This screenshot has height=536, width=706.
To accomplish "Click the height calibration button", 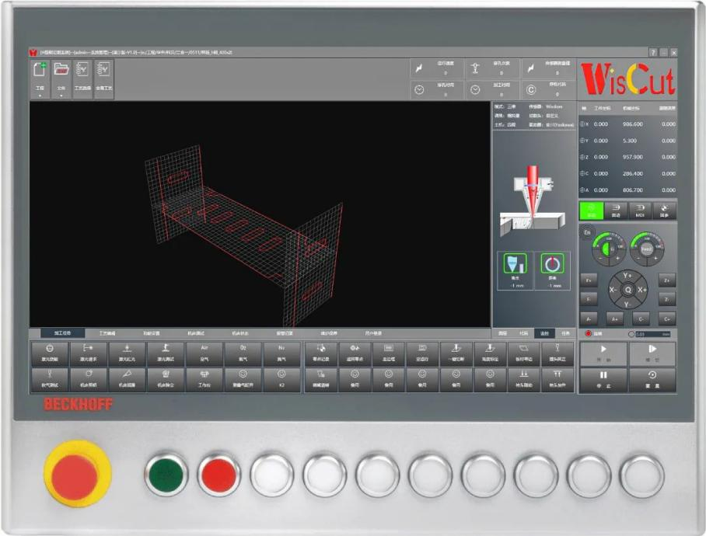I will point(490,354).
